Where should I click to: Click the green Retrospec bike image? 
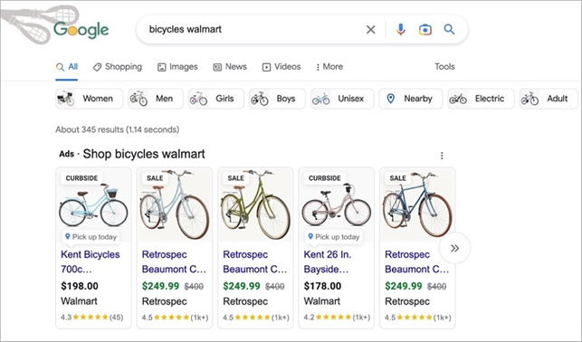(x=255, y=205)
